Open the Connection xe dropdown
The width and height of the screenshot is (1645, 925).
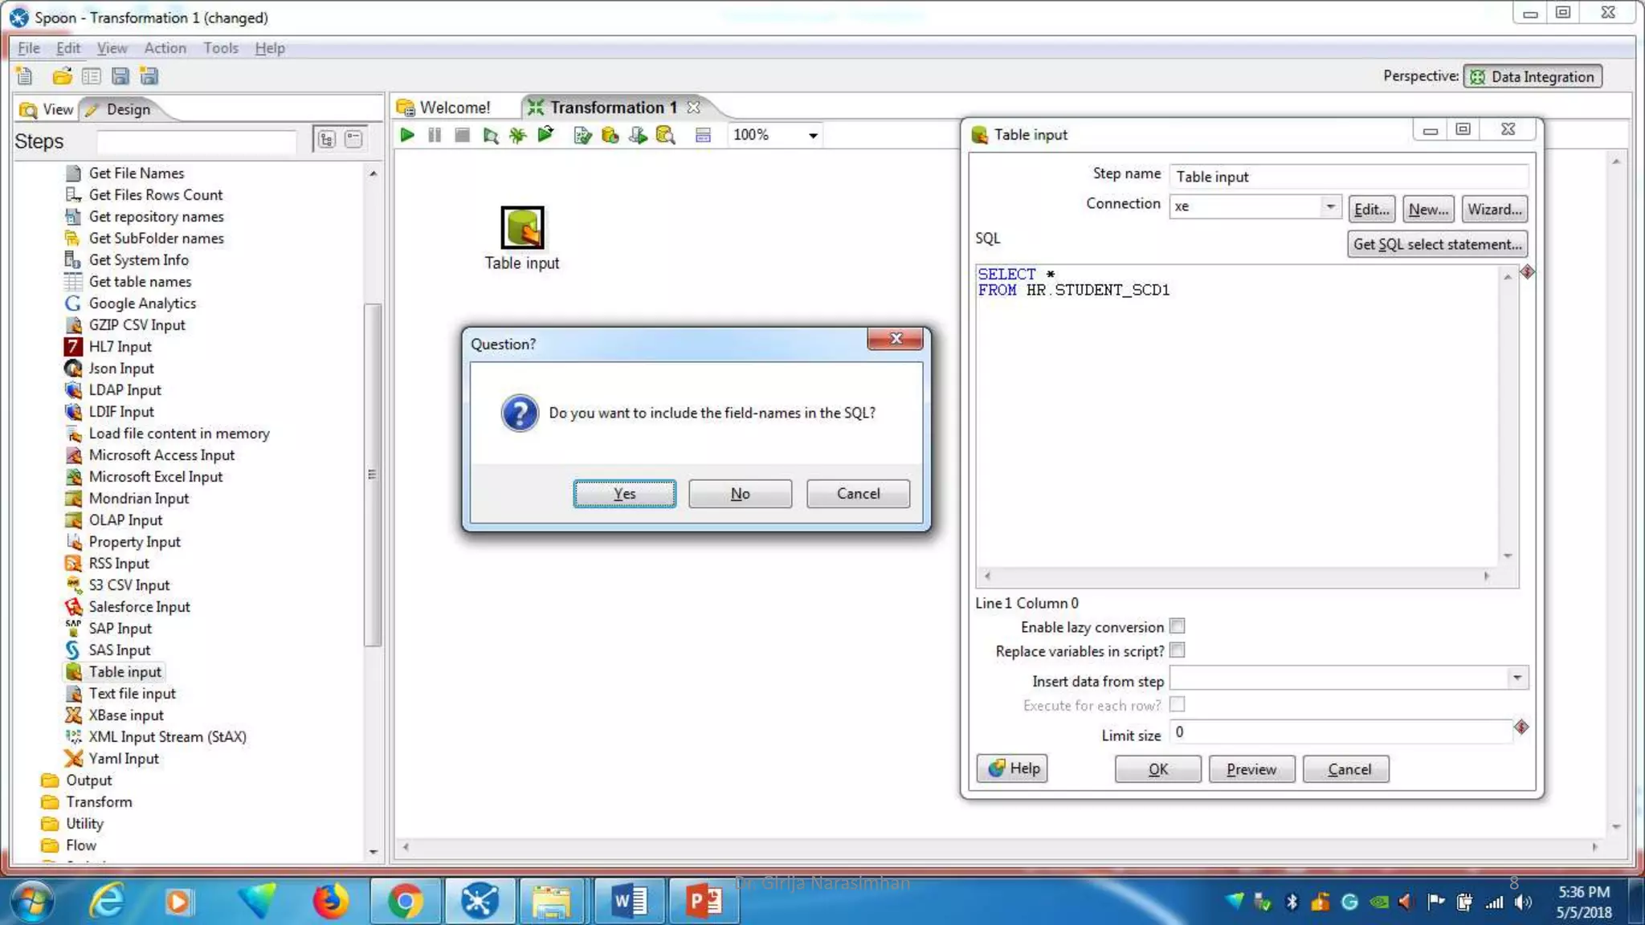click(x=1330, y=207)
